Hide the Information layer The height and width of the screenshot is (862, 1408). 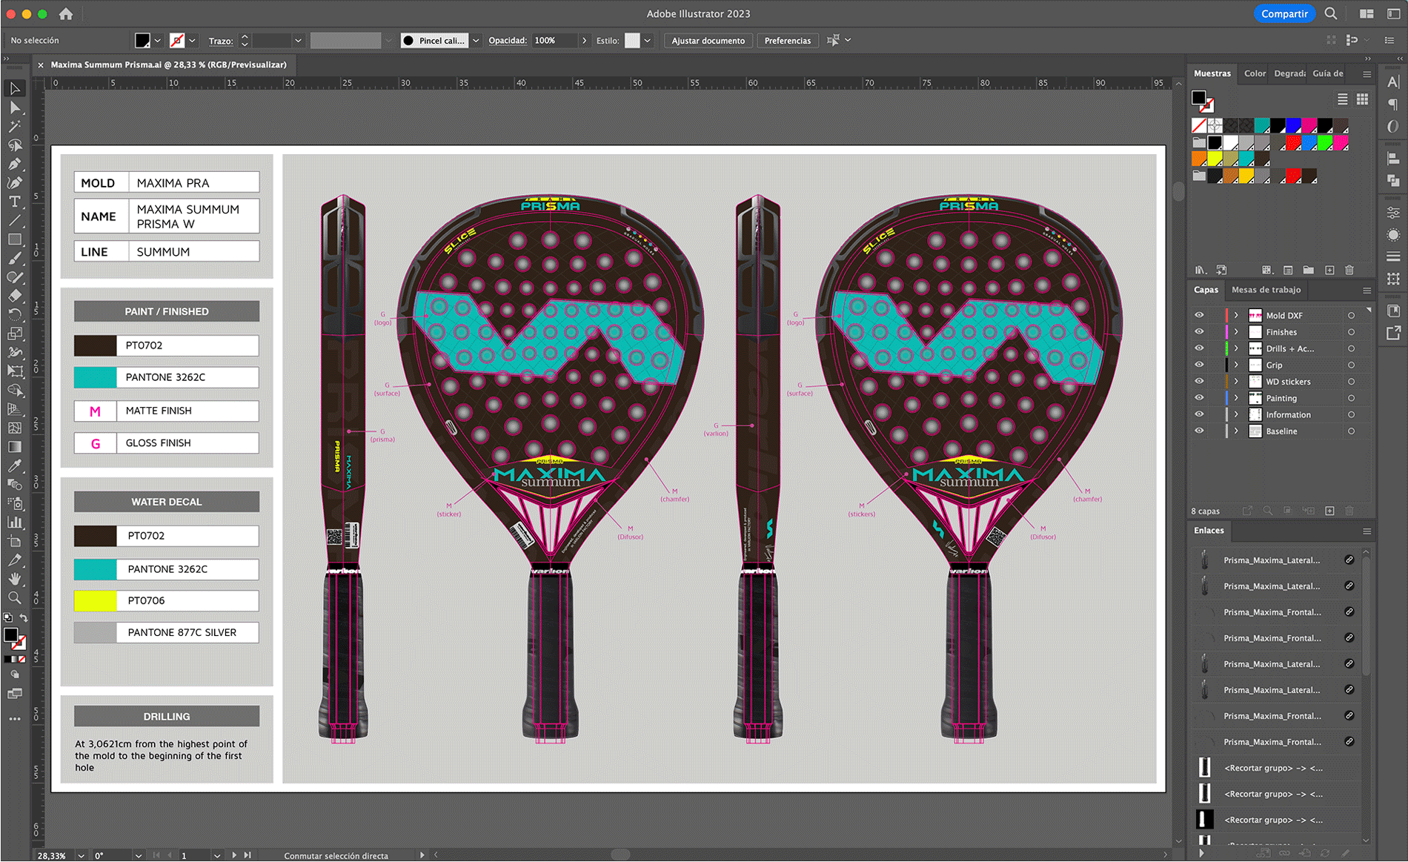[1199, 414]
